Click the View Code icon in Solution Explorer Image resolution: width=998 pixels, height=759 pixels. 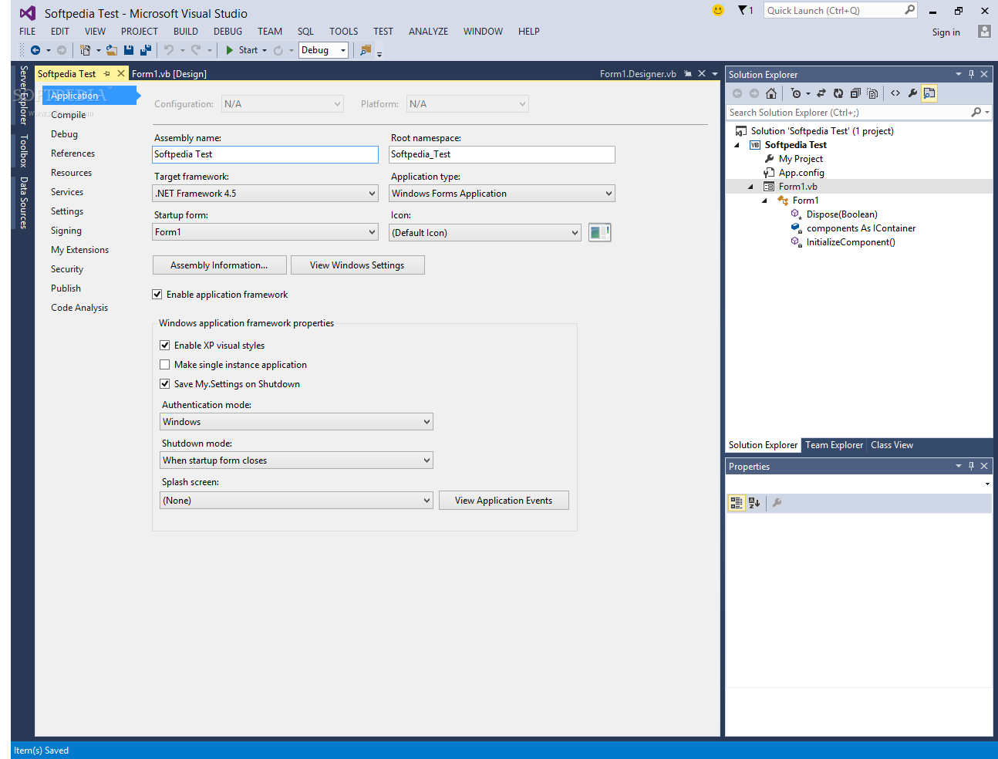click(x=895, y=93)
